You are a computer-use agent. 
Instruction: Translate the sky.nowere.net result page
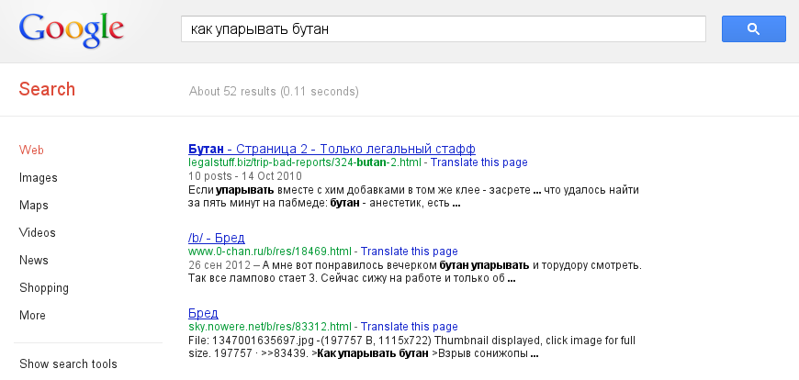point(410,327)
